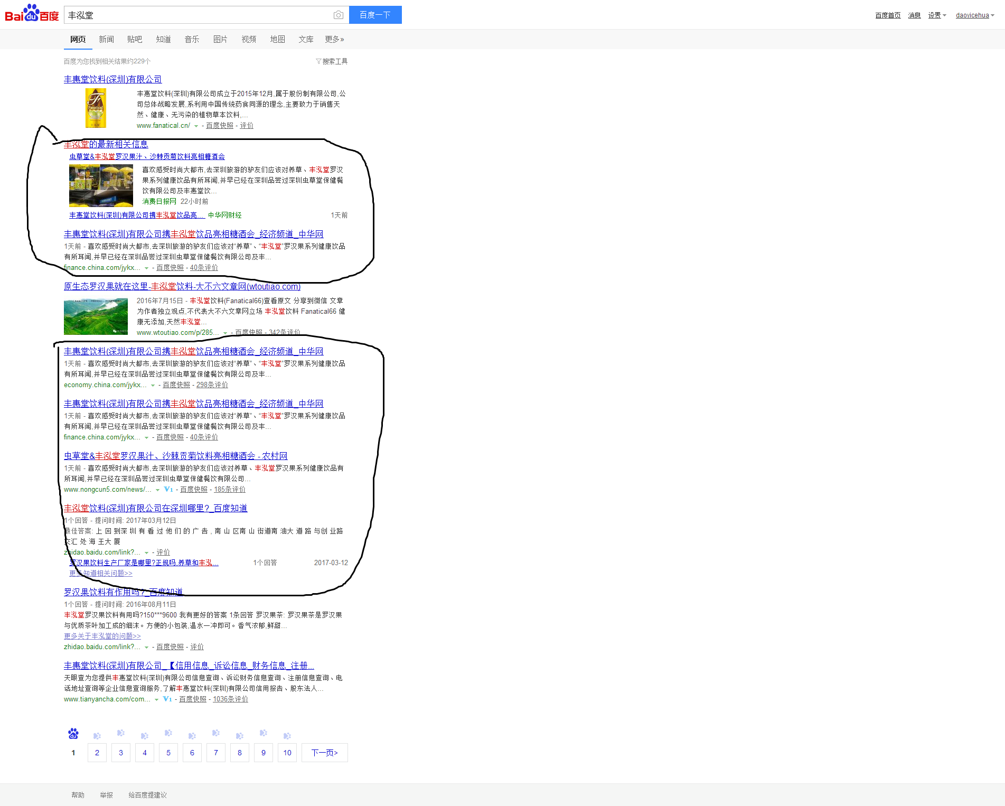Open 更多关于丰泓堂的问题>> link
This screenshot has height=806, width=1005.
point(102,636)
